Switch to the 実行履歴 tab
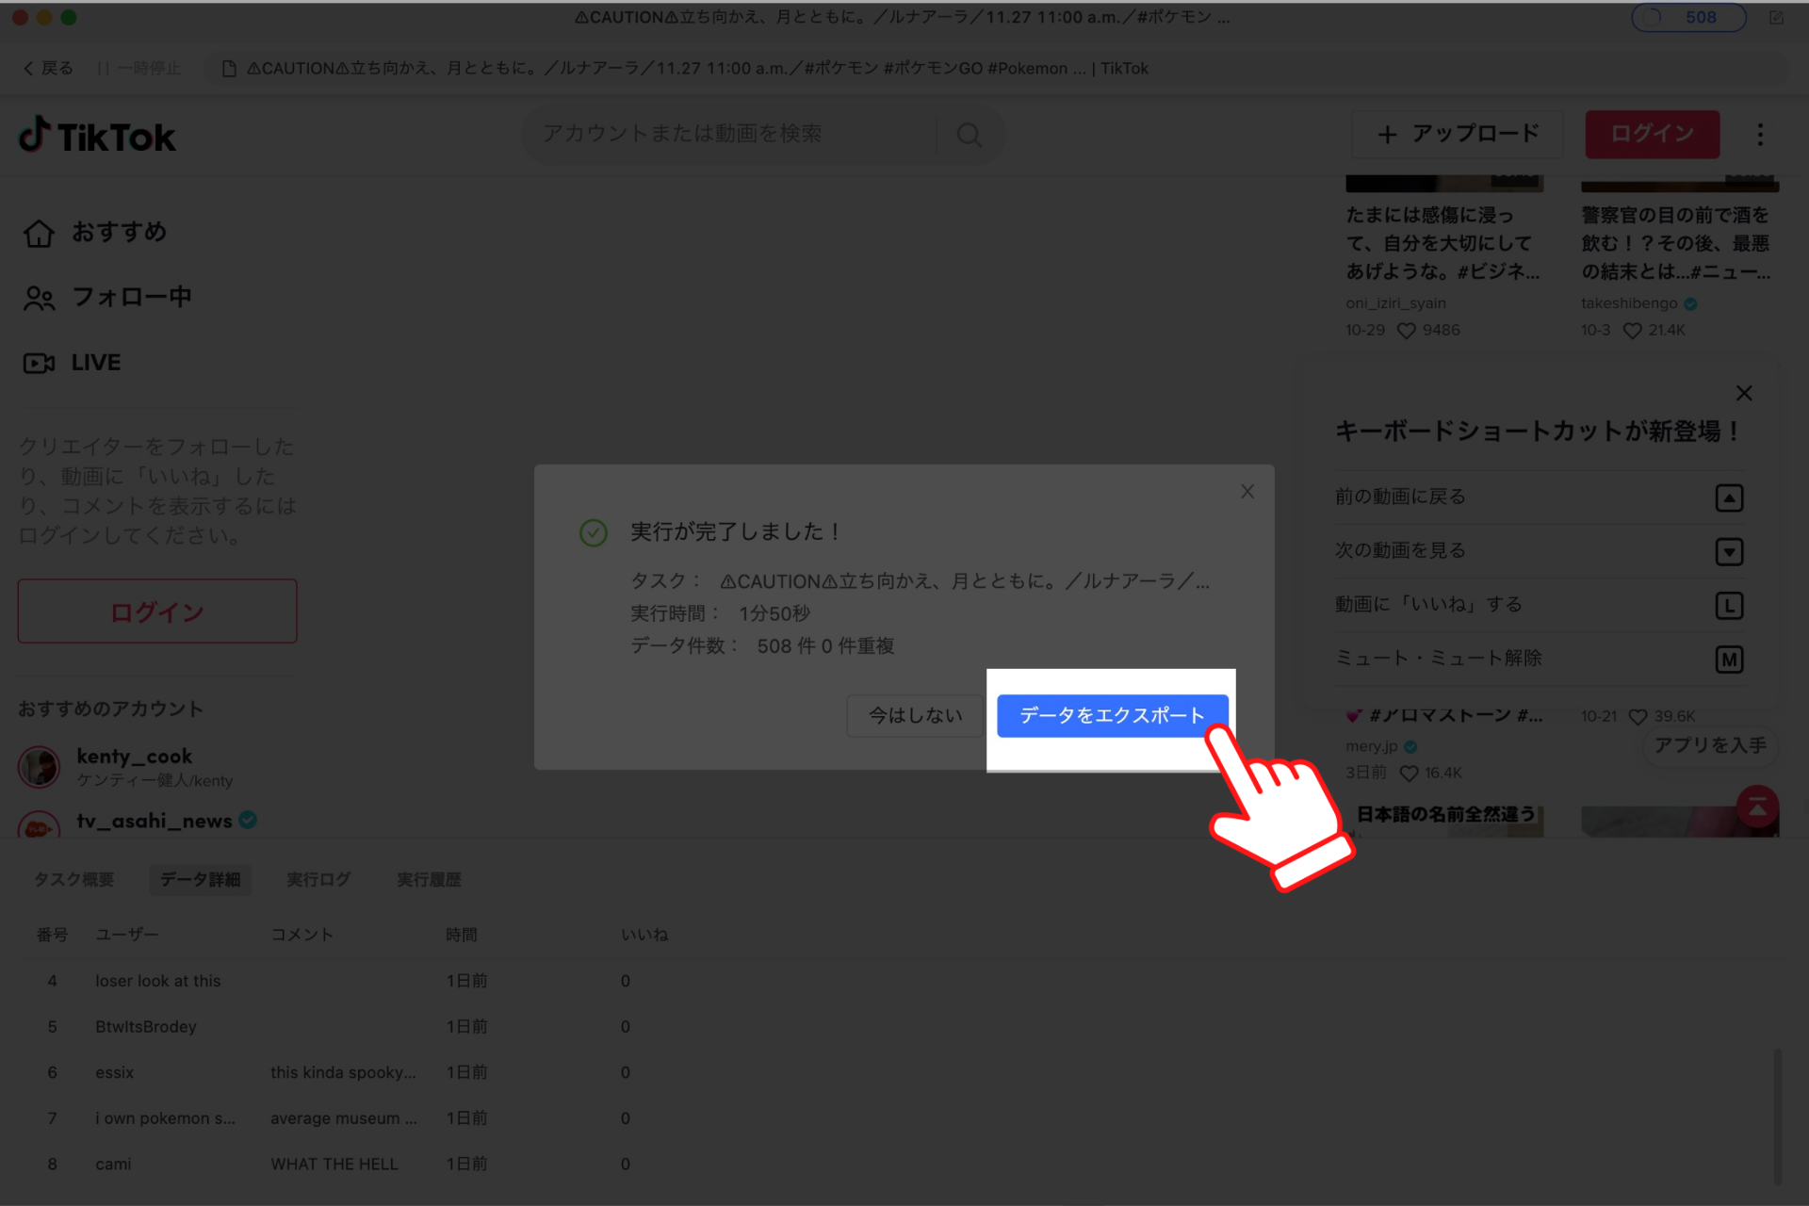The image size is (1809, 1206). pos(429,879)
